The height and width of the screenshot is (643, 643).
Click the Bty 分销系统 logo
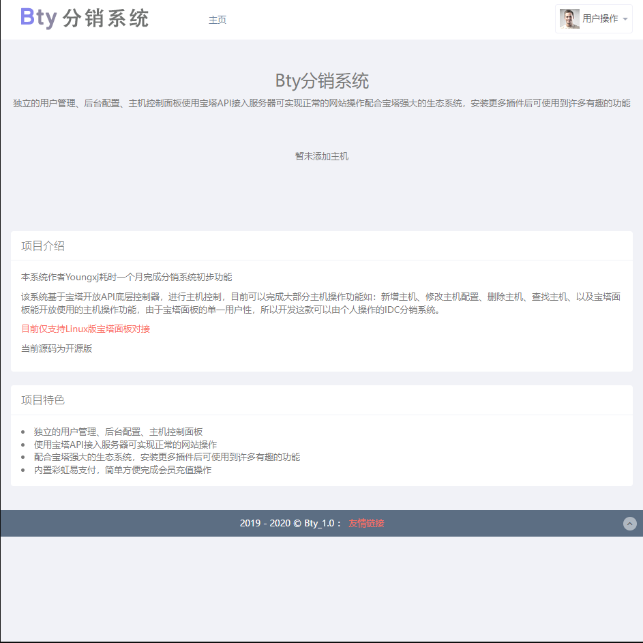85,18
